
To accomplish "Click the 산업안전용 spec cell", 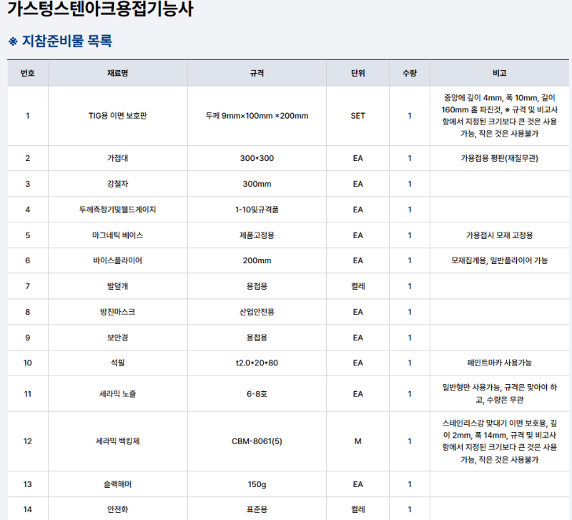I will pos(257,312).
